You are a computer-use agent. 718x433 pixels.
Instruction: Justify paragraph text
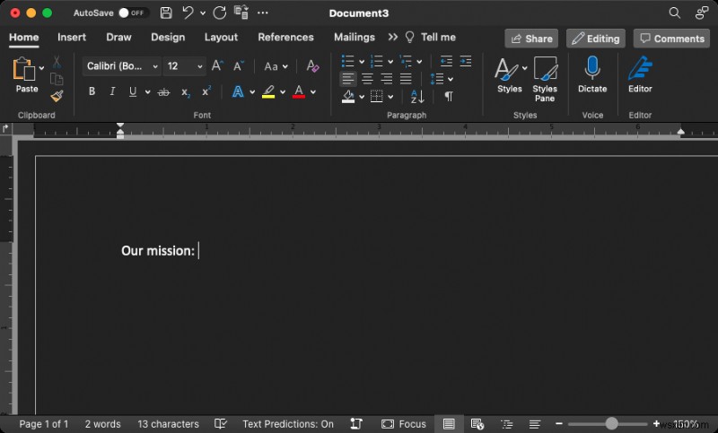[x=406, y=79]
